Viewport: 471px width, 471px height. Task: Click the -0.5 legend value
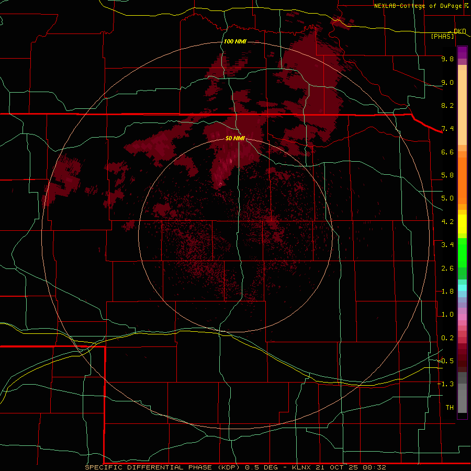(446, 361)
